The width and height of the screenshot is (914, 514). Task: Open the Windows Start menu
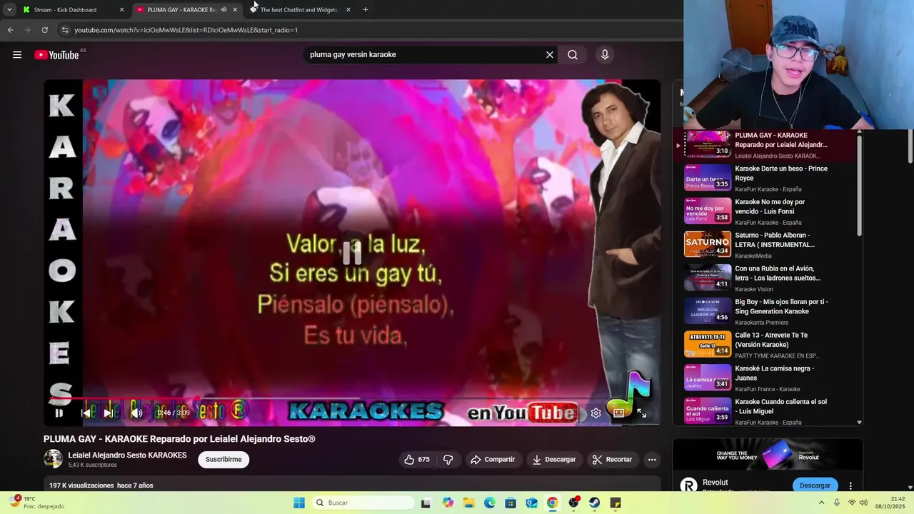coord(299,503)
